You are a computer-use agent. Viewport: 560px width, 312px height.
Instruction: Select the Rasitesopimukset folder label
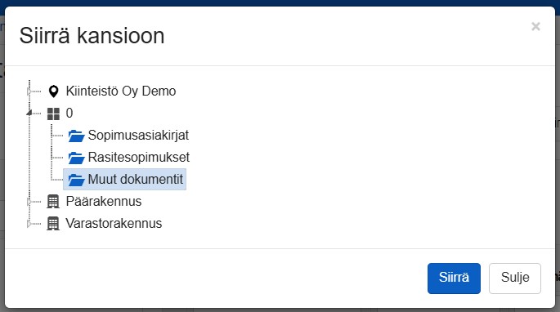coord(139,158)
